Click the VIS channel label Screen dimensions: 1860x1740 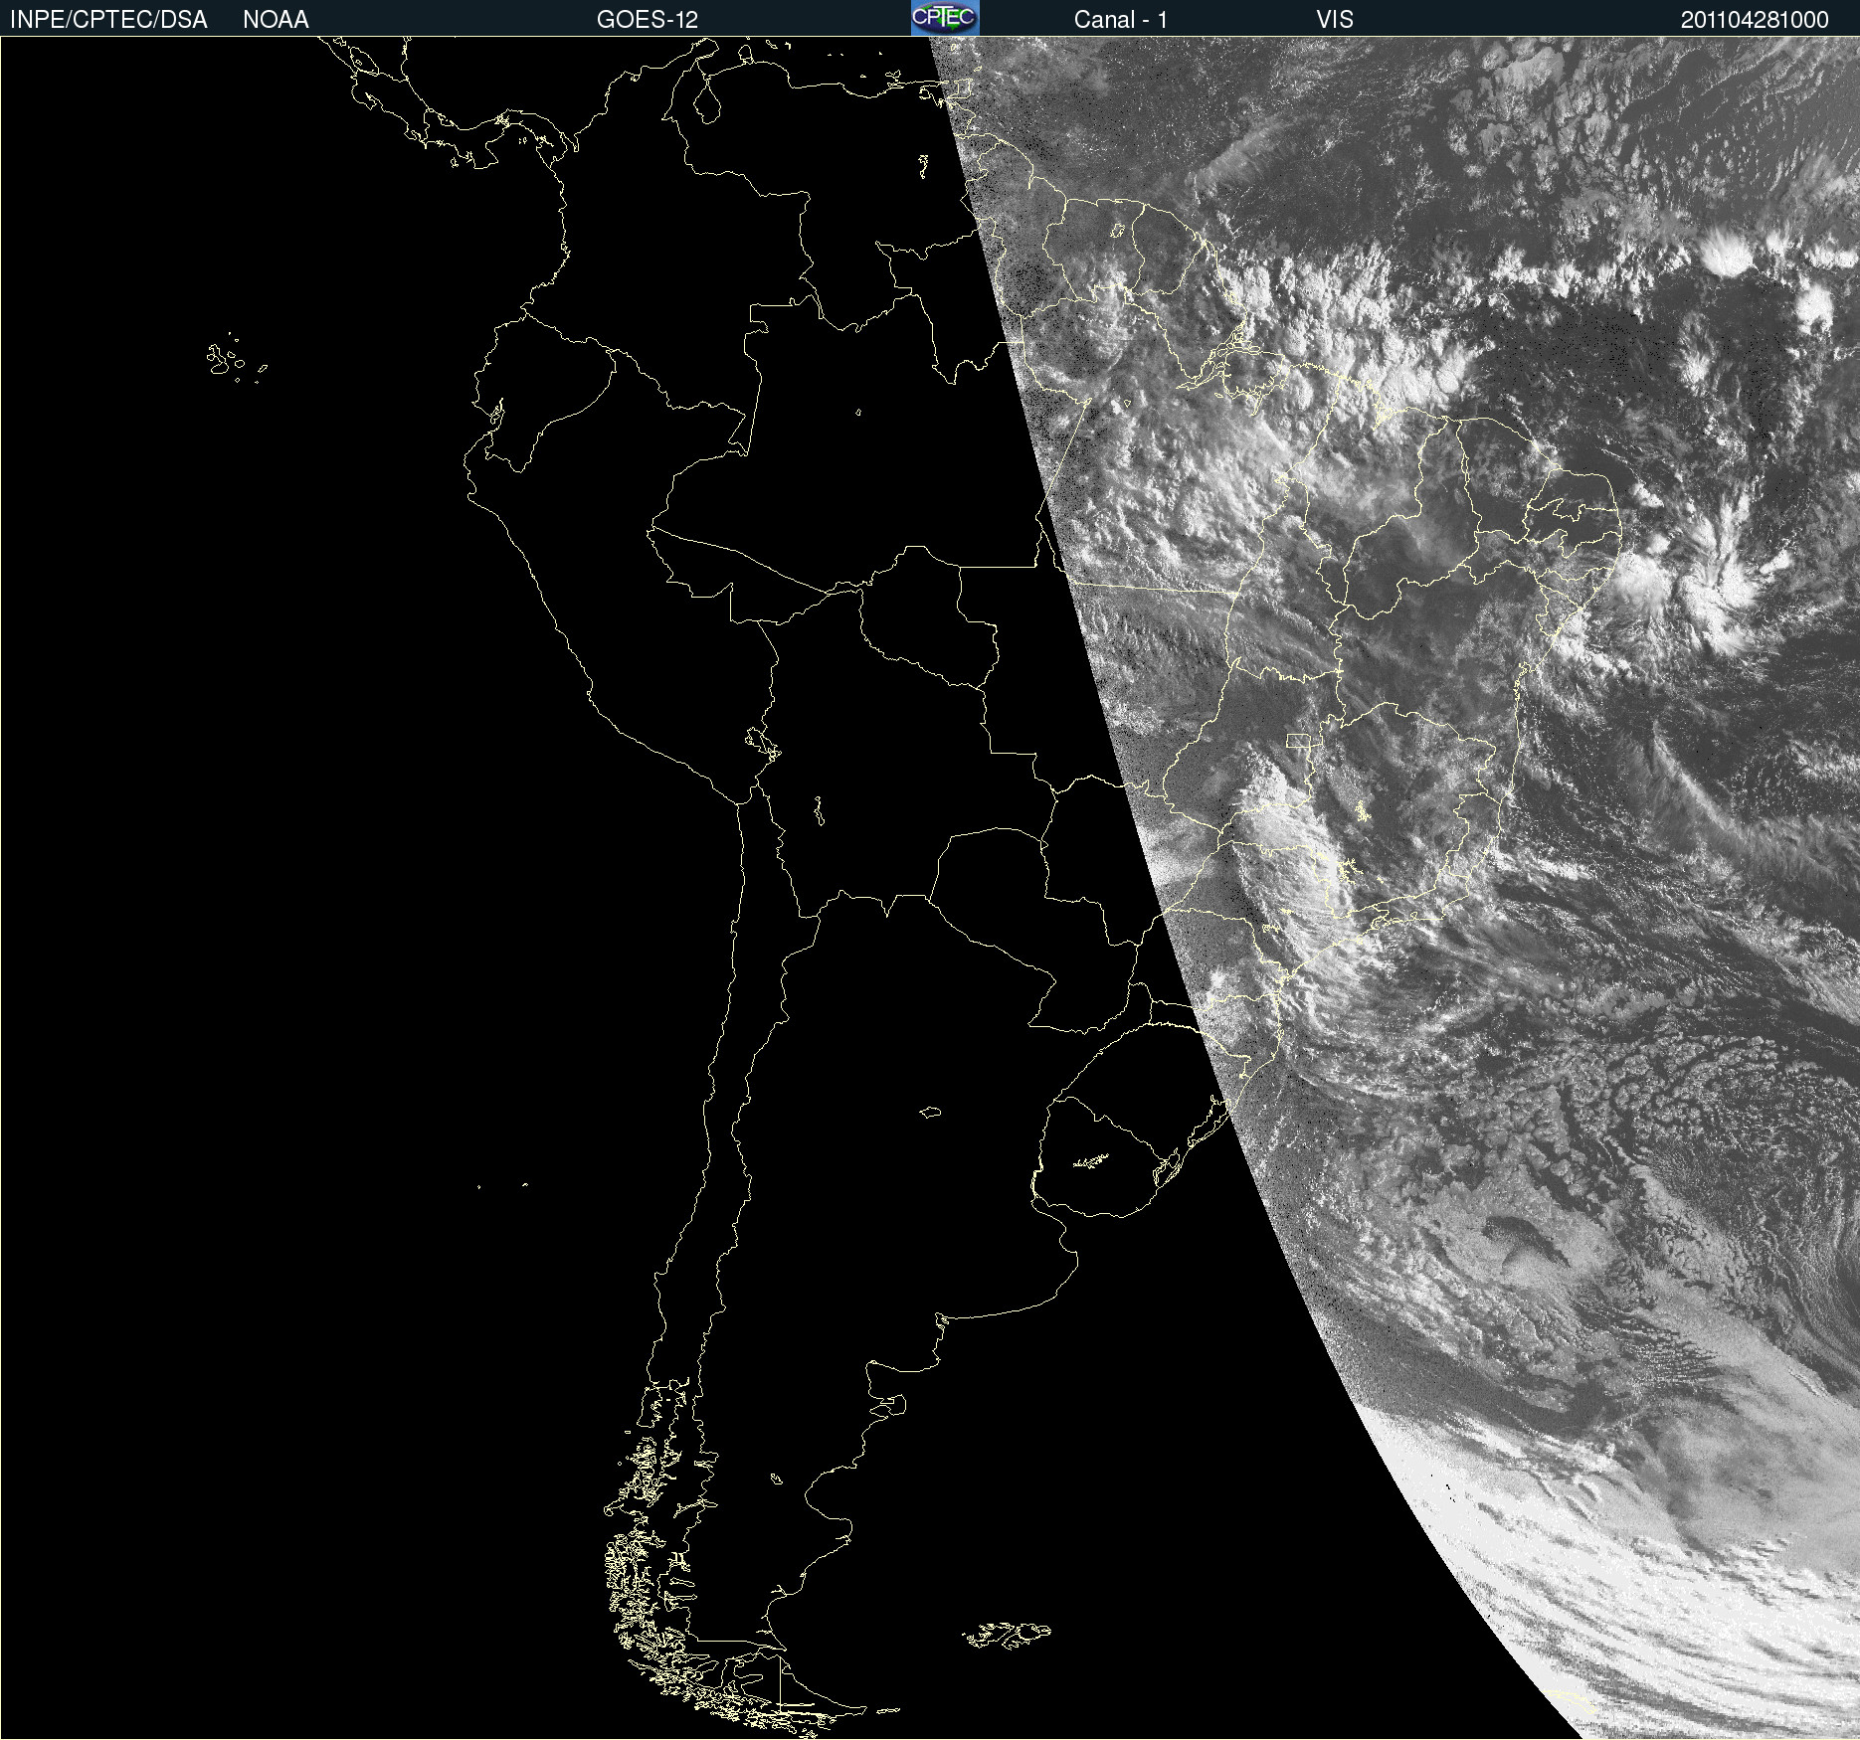click(x=1335, y=20)
